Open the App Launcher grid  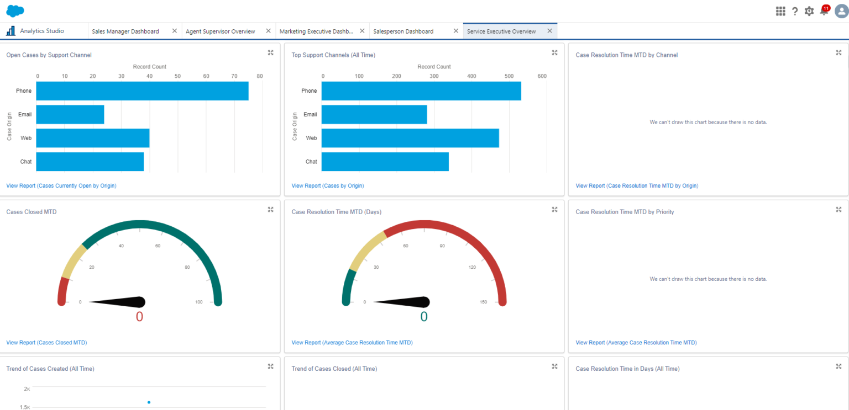point(780,10)
